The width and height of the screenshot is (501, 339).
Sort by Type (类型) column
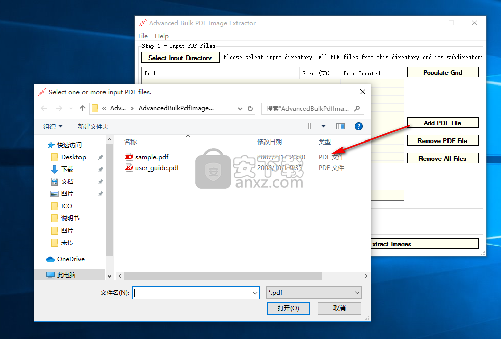[x=325, y=142]
